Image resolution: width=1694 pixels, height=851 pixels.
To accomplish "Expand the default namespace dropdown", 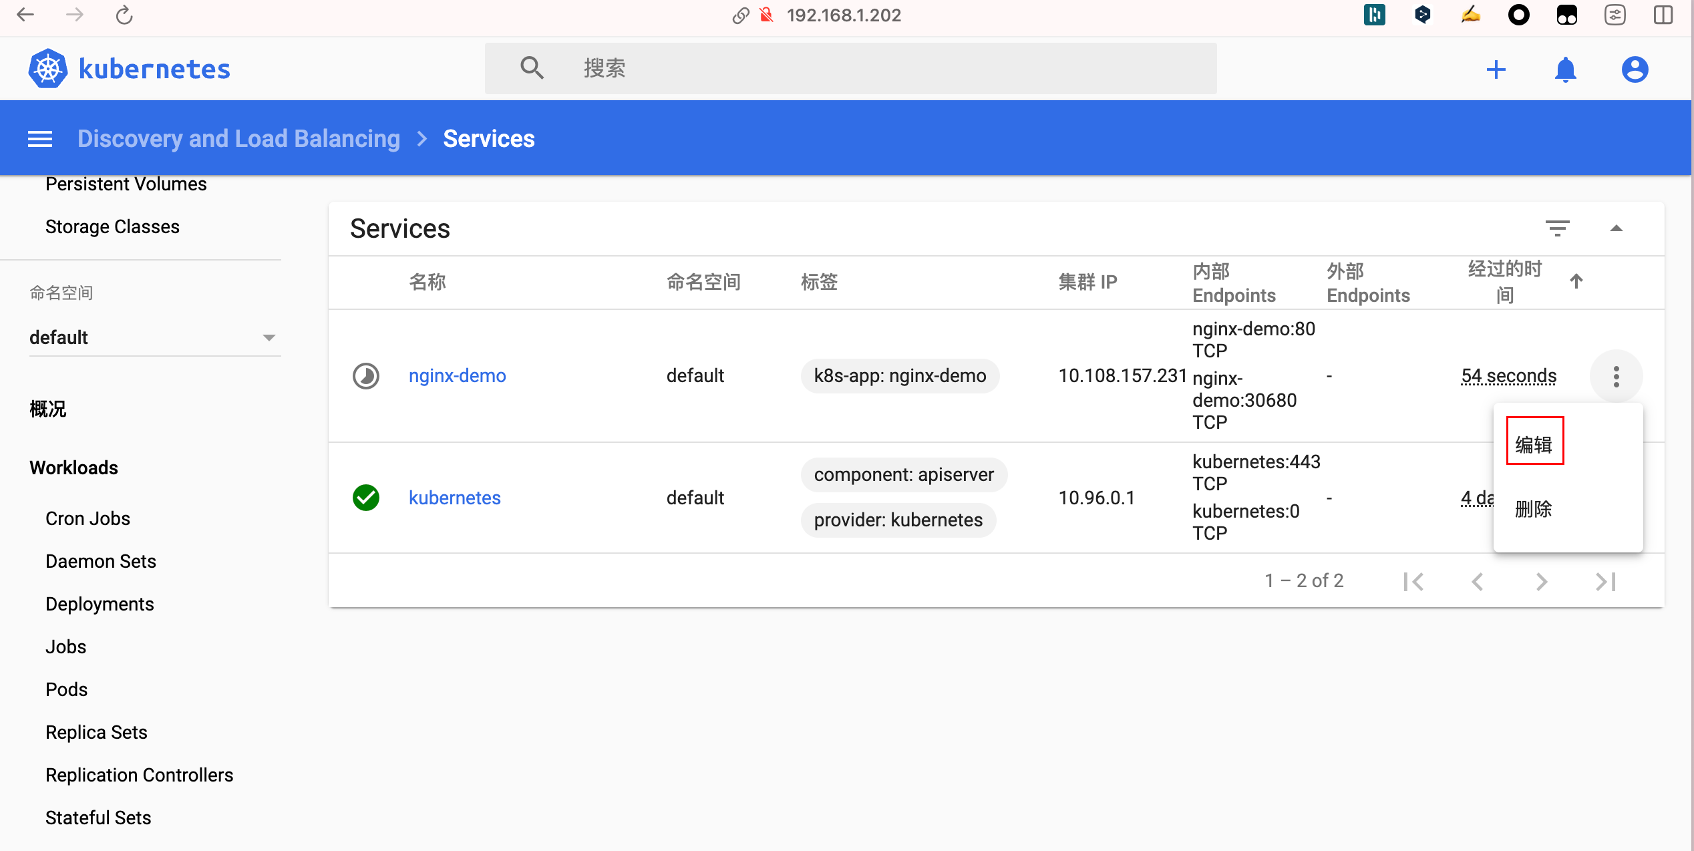I will [155, 337].
